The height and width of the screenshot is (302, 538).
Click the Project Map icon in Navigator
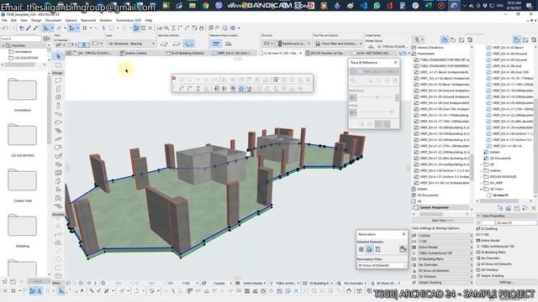(x=445, y=40)
